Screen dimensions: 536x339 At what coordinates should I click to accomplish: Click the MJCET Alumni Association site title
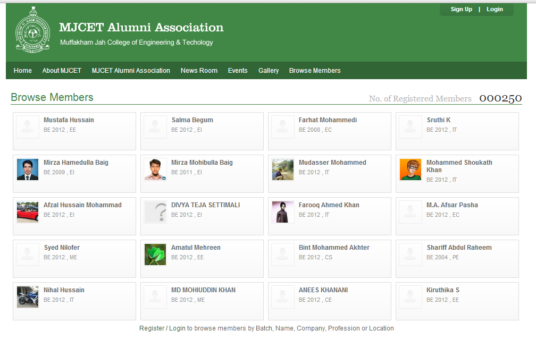click(x=141, y=27)
